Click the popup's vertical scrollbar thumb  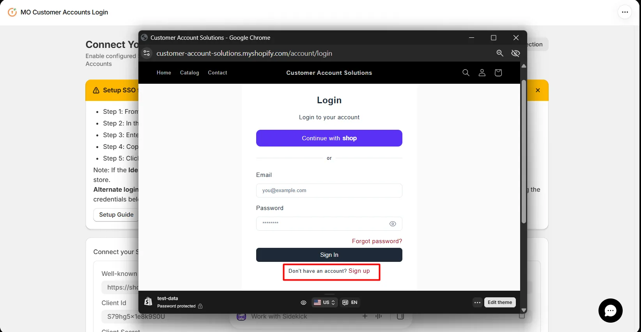pyautogui.click(x=524, y=152)
